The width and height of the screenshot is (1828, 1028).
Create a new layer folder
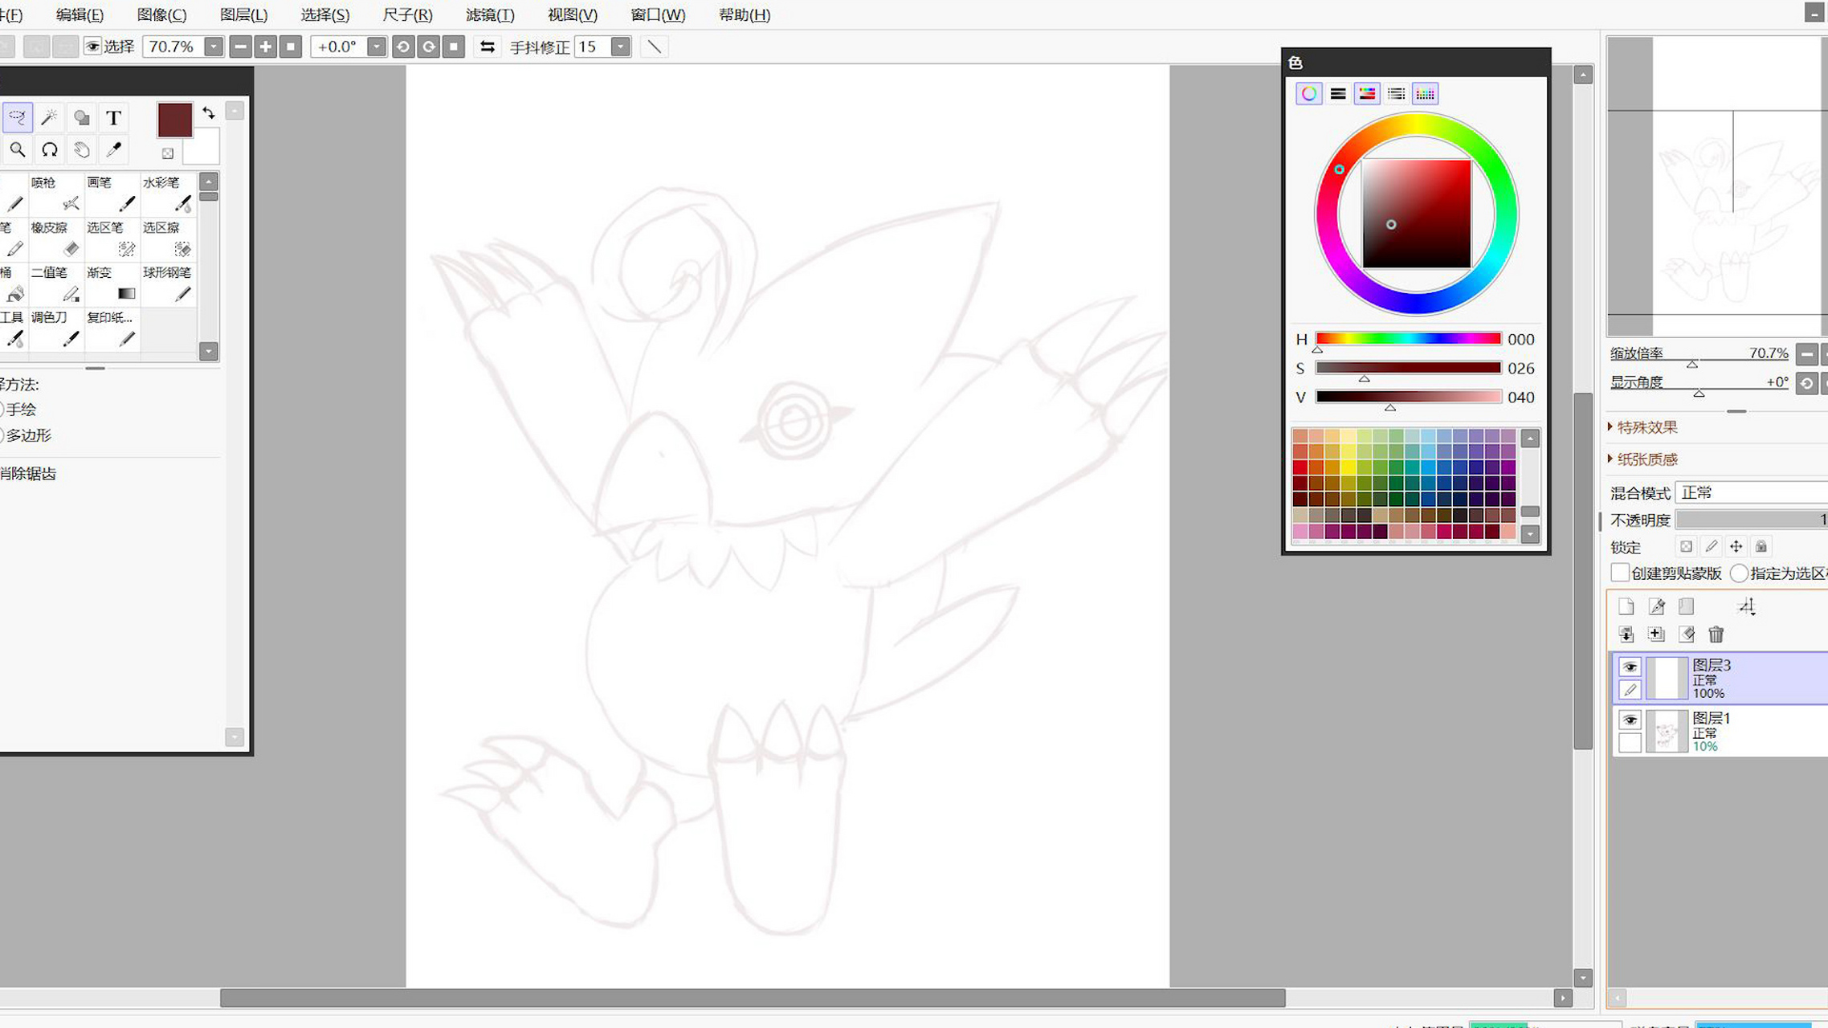1686,606
